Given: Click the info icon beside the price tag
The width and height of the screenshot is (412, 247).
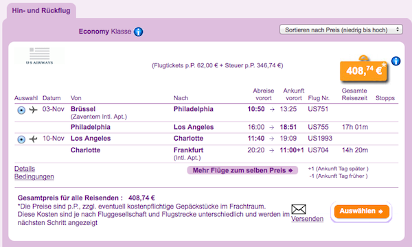Looking at the screenshot, I should 396,61.
